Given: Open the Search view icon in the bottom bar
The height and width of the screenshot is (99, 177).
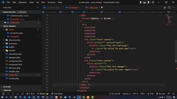Looking at the screenshot, I should 8,94.
